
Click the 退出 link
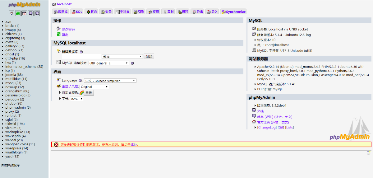coord(65,35)
